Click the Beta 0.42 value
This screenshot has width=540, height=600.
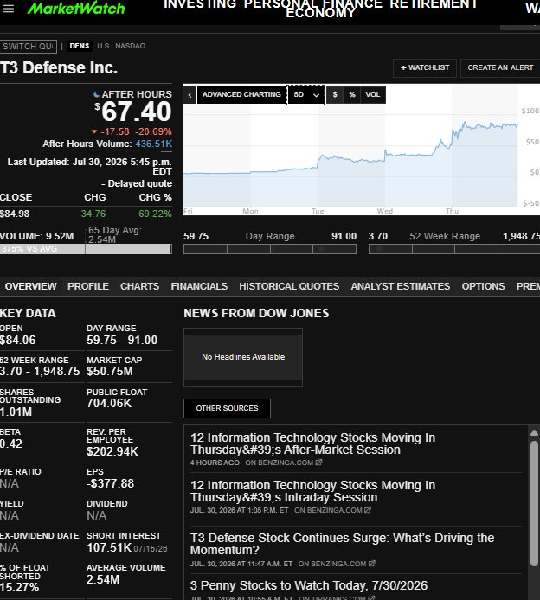click(x=11, y=444)
